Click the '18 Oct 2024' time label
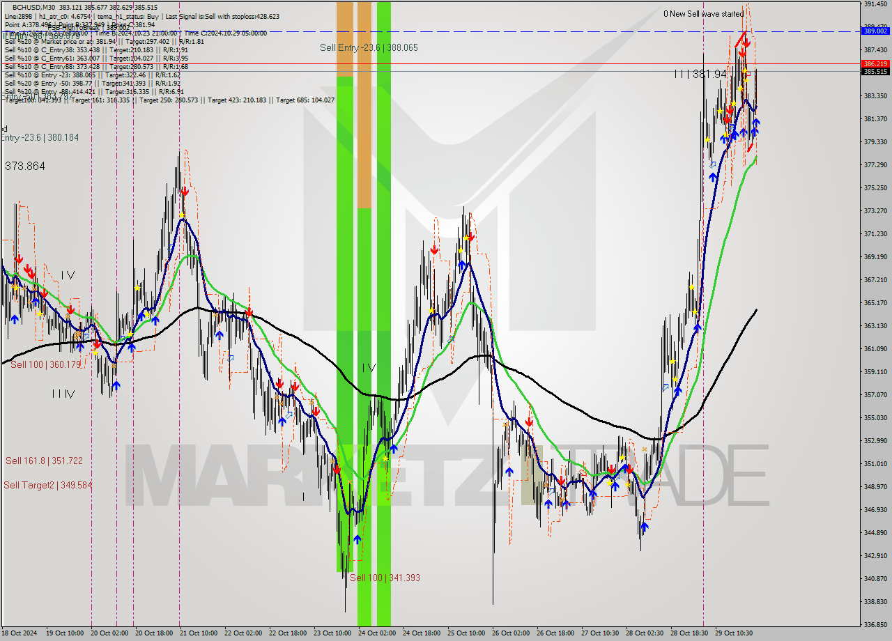Viewport: 892px width, 641px height. (20, 633)
